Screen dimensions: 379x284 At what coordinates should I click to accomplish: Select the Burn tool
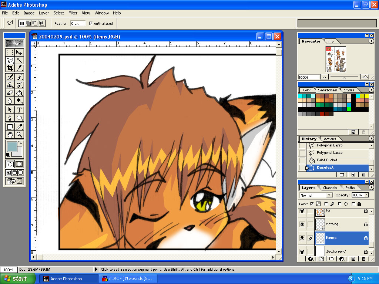tap(19, 101)
